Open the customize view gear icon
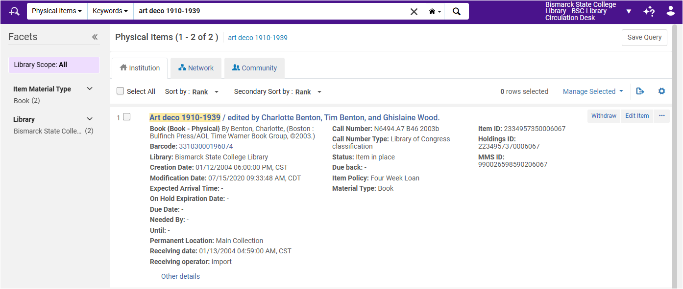The width and height of the screenshot is (683, 289). click(662, 91)
